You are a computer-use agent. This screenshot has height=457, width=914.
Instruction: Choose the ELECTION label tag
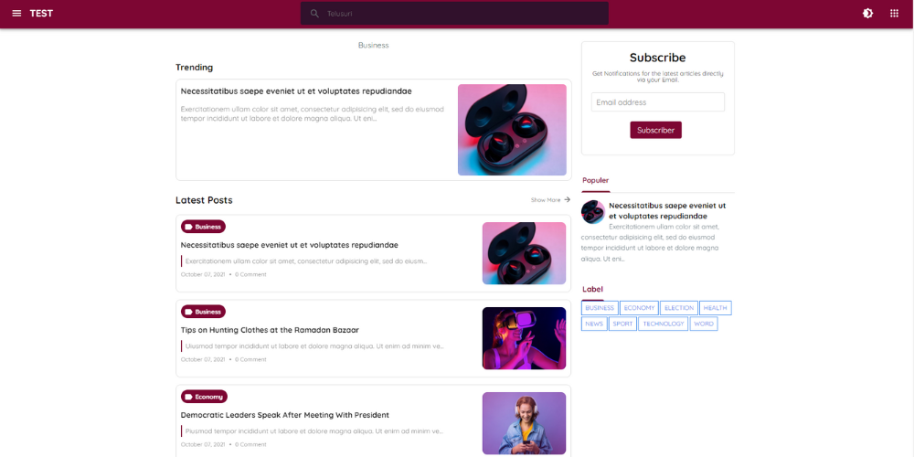(x=679, y=308)
